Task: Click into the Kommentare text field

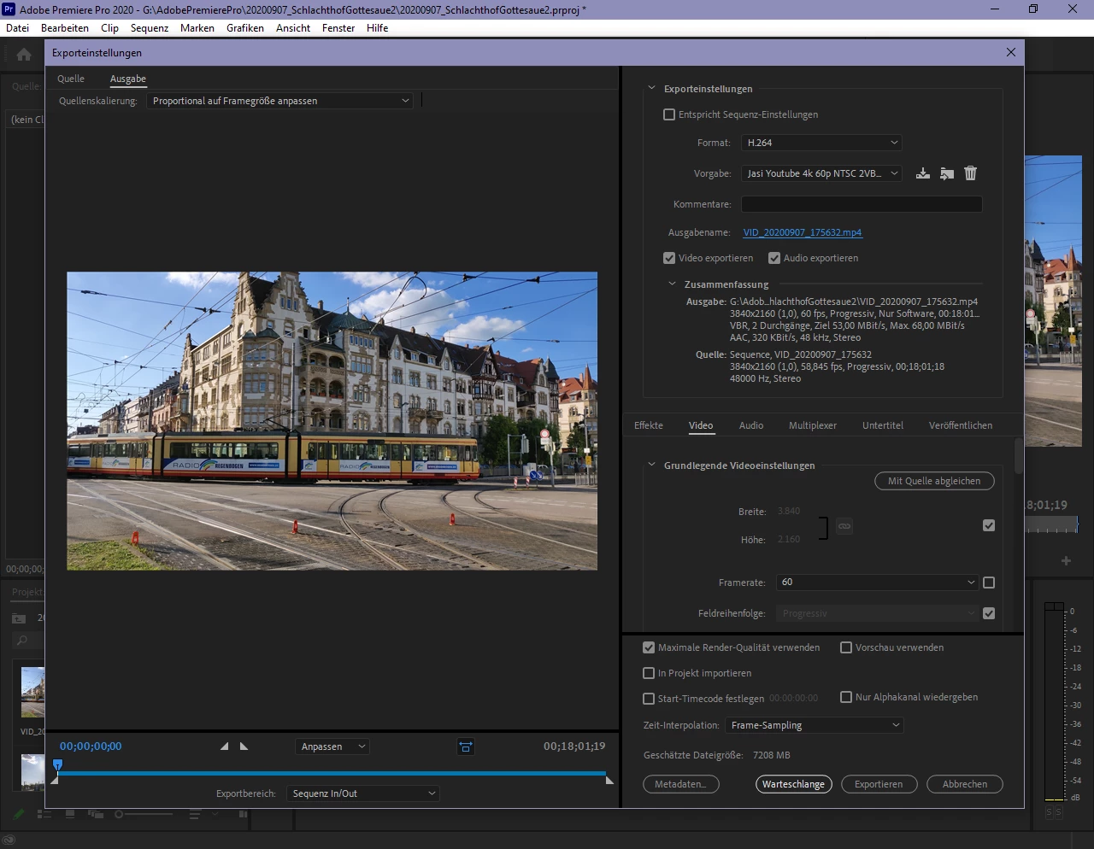Action: [861, 204]
